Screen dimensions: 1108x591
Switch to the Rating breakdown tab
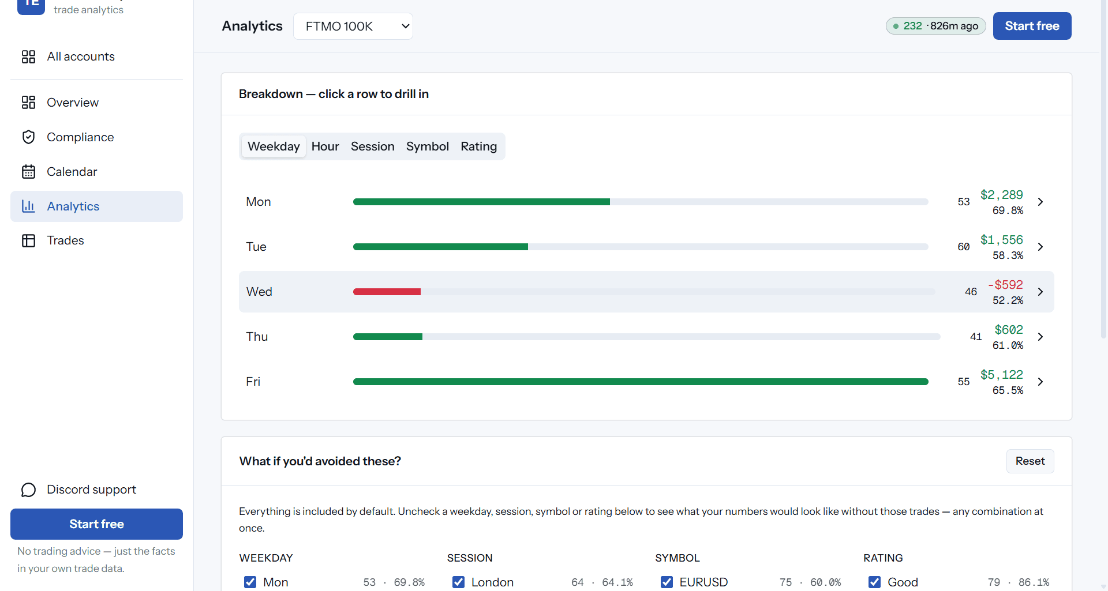(478, 146)
